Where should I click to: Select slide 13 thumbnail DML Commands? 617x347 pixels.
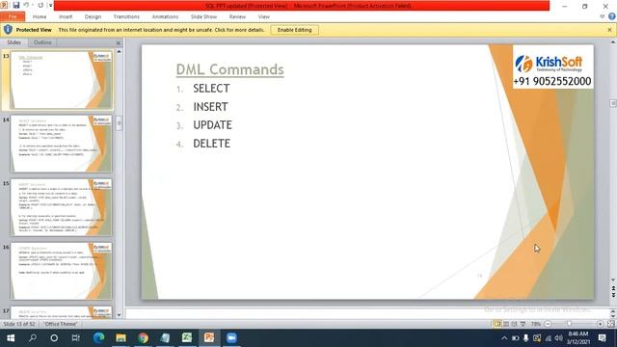coord(61,80)
